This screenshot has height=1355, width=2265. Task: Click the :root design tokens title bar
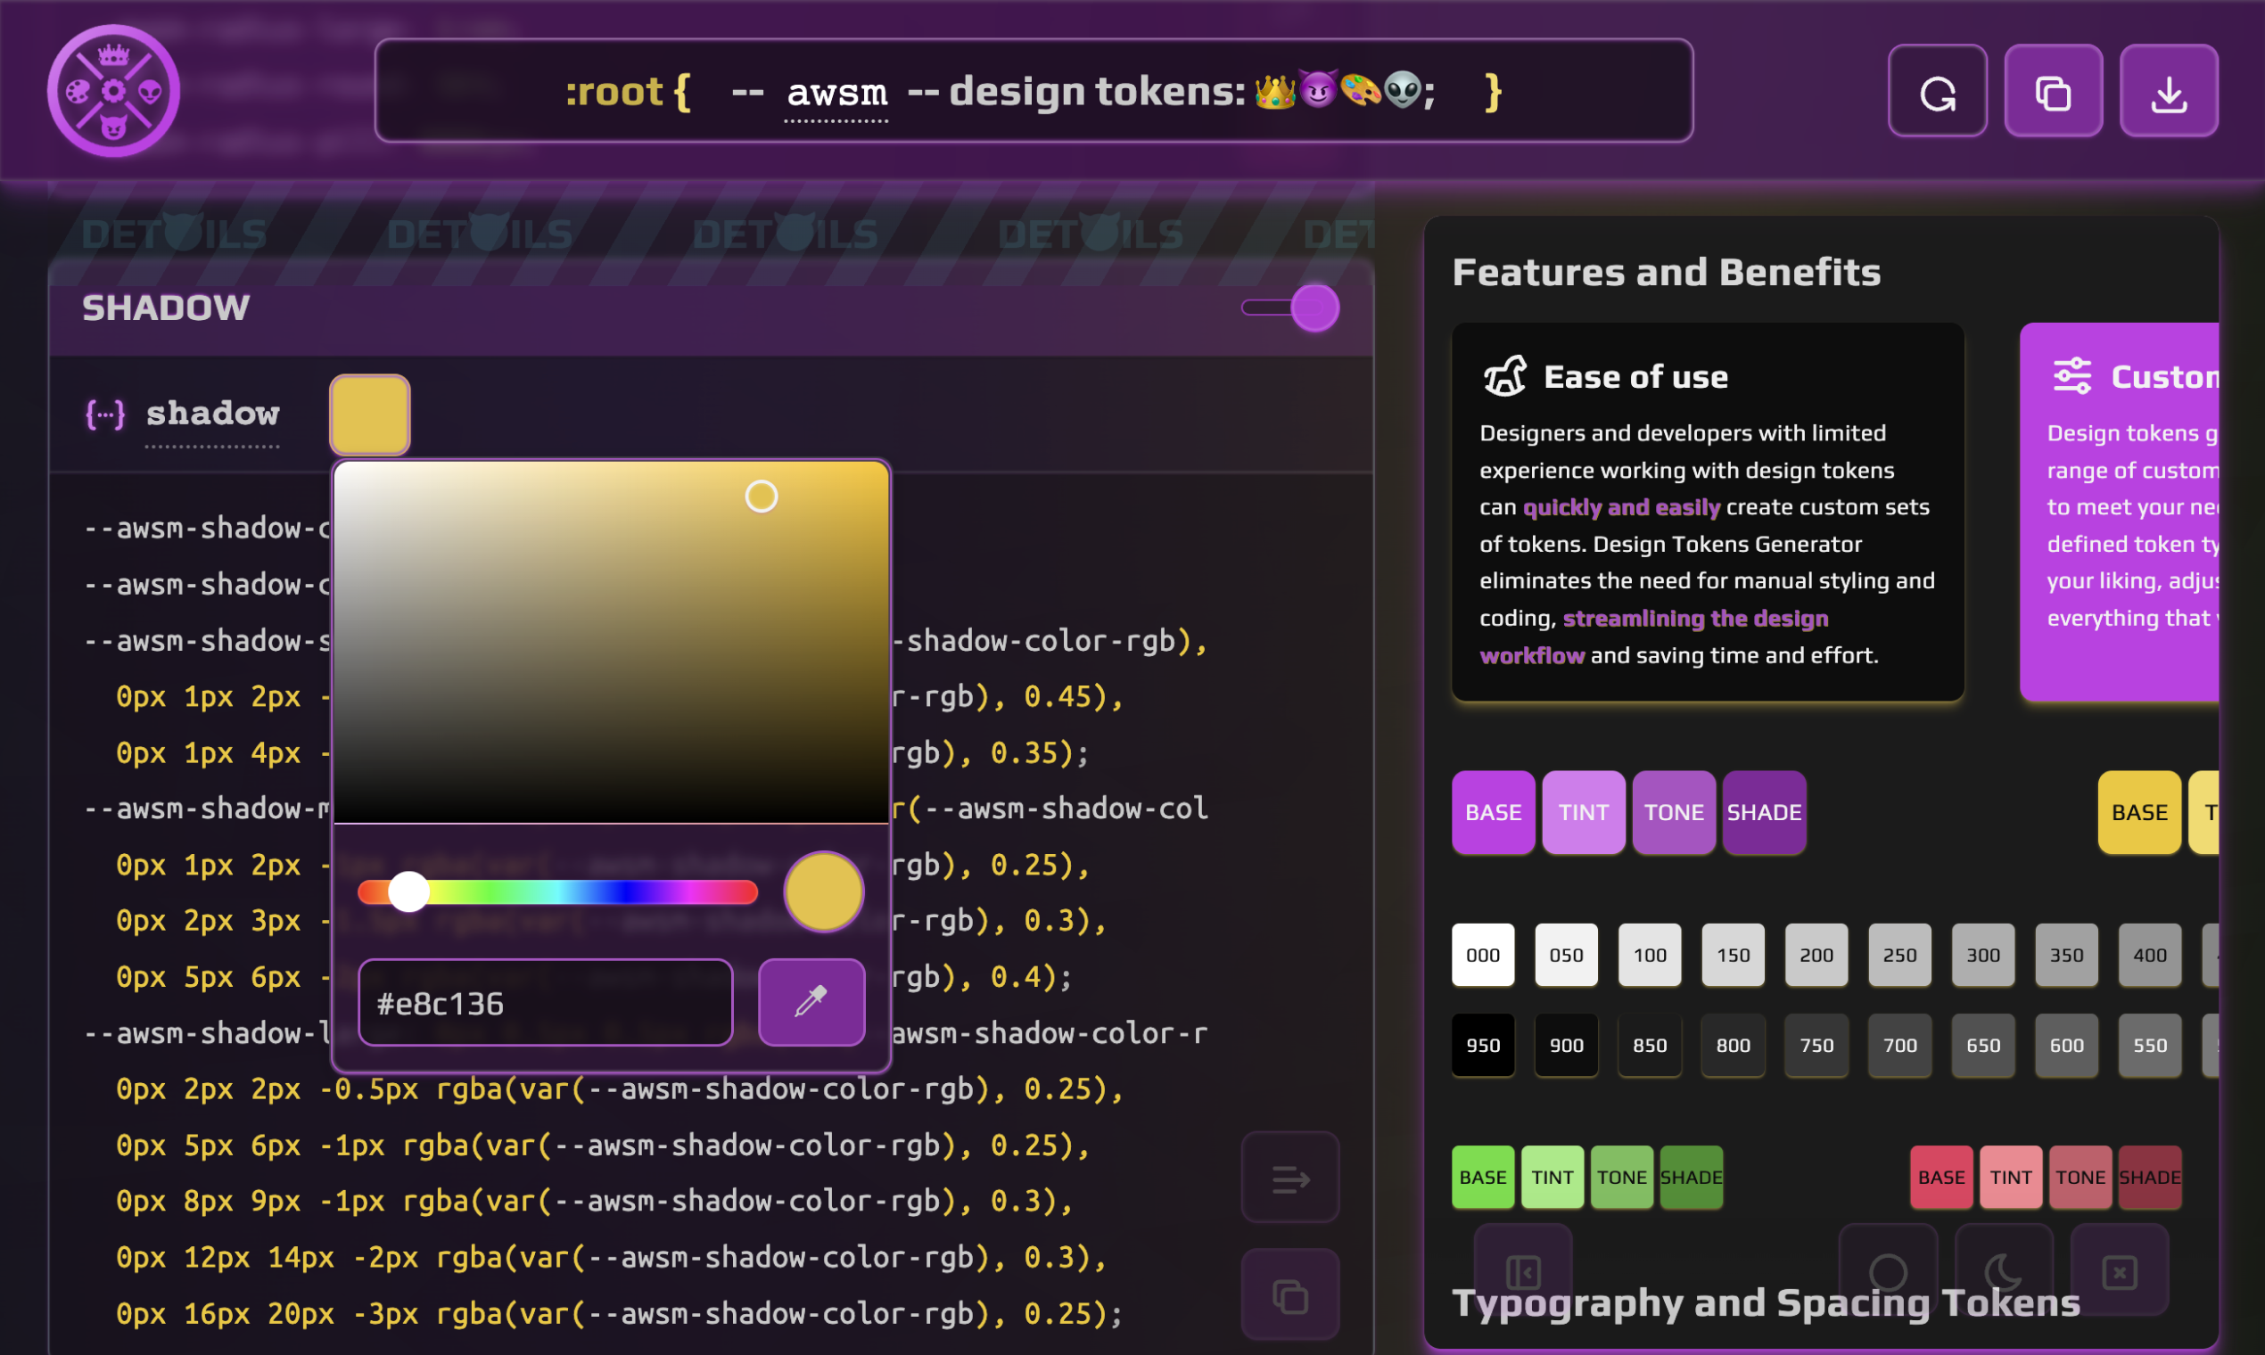click(1033, 90)
